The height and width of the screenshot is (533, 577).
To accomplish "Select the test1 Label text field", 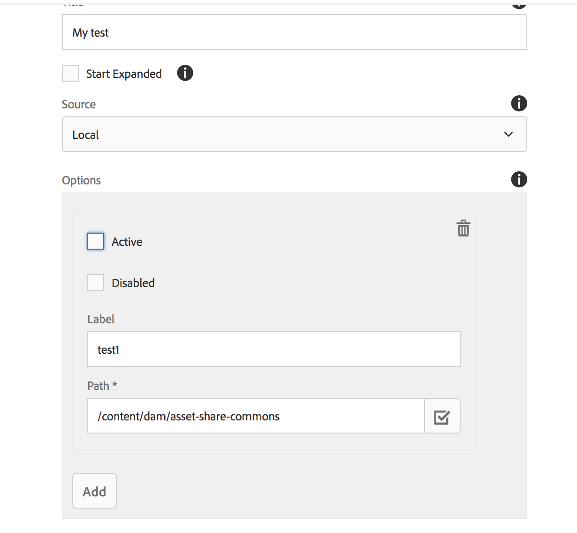I will (273, 349).
